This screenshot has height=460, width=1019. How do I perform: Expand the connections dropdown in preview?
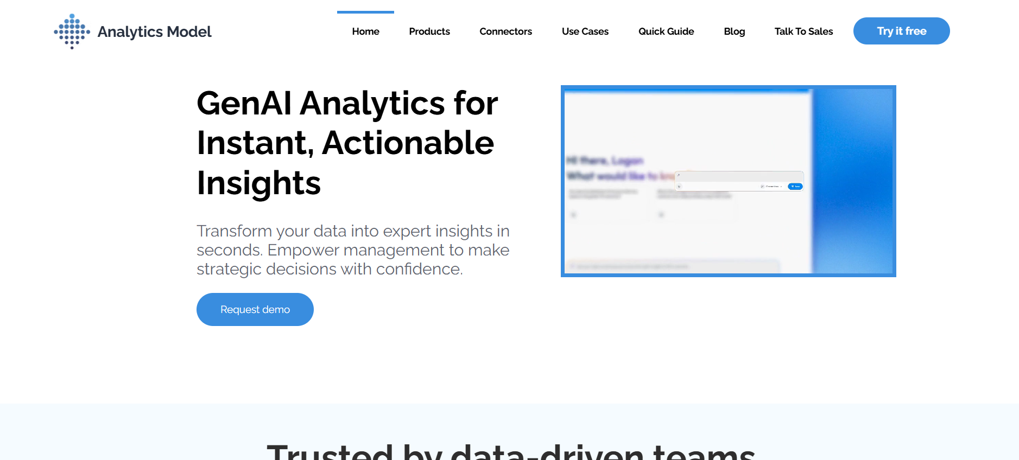[x=771, y=187]
